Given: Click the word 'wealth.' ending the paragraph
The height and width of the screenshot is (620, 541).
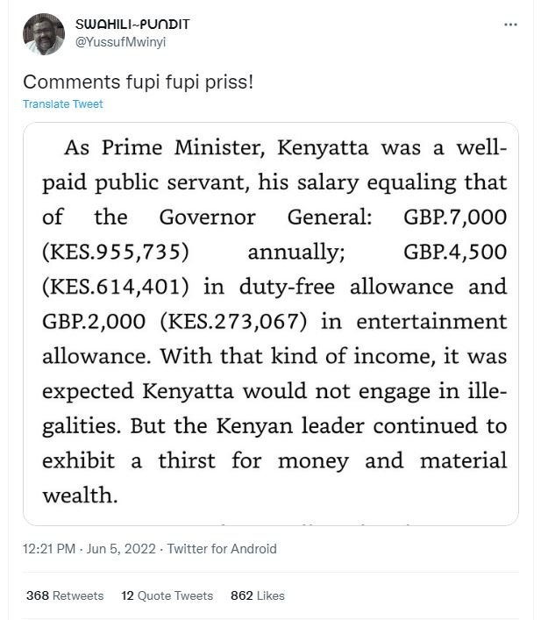Looking at the screenshot, I should click(80, 495).
